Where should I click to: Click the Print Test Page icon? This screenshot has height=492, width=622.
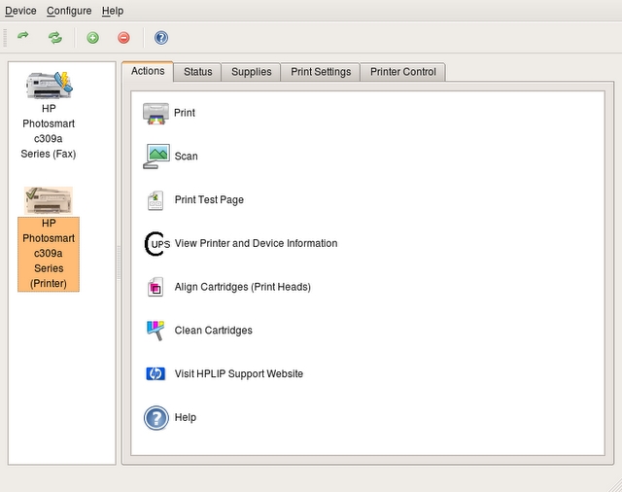(155, 200)
